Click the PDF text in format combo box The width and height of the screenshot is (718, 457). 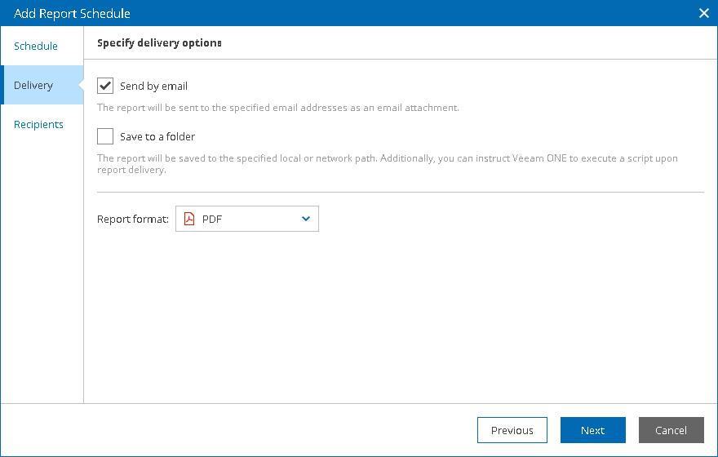pyautogui.click(x=212, y=219)
